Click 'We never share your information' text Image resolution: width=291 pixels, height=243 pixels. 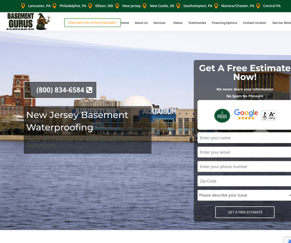[244, 89]
